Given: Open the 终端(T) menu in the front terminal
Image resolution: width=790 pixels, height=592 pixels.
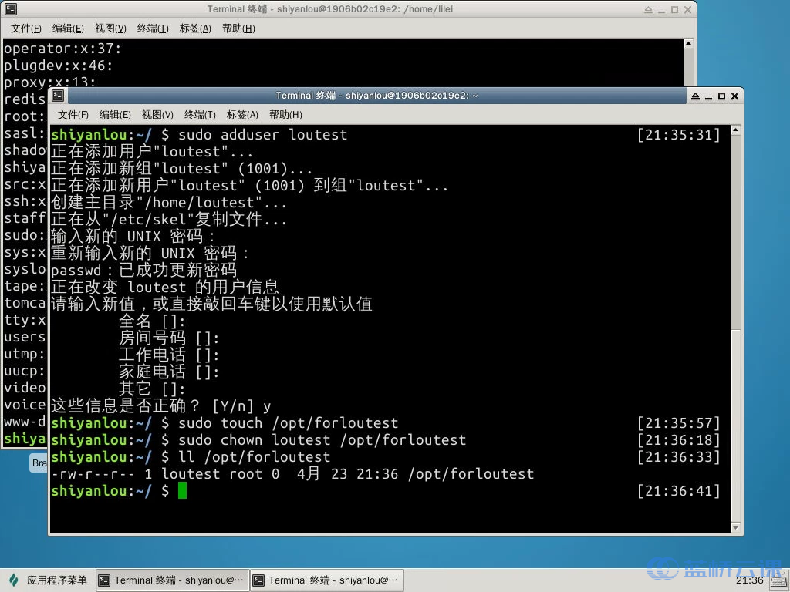Looking at the screenshot, I should point(200,115).
